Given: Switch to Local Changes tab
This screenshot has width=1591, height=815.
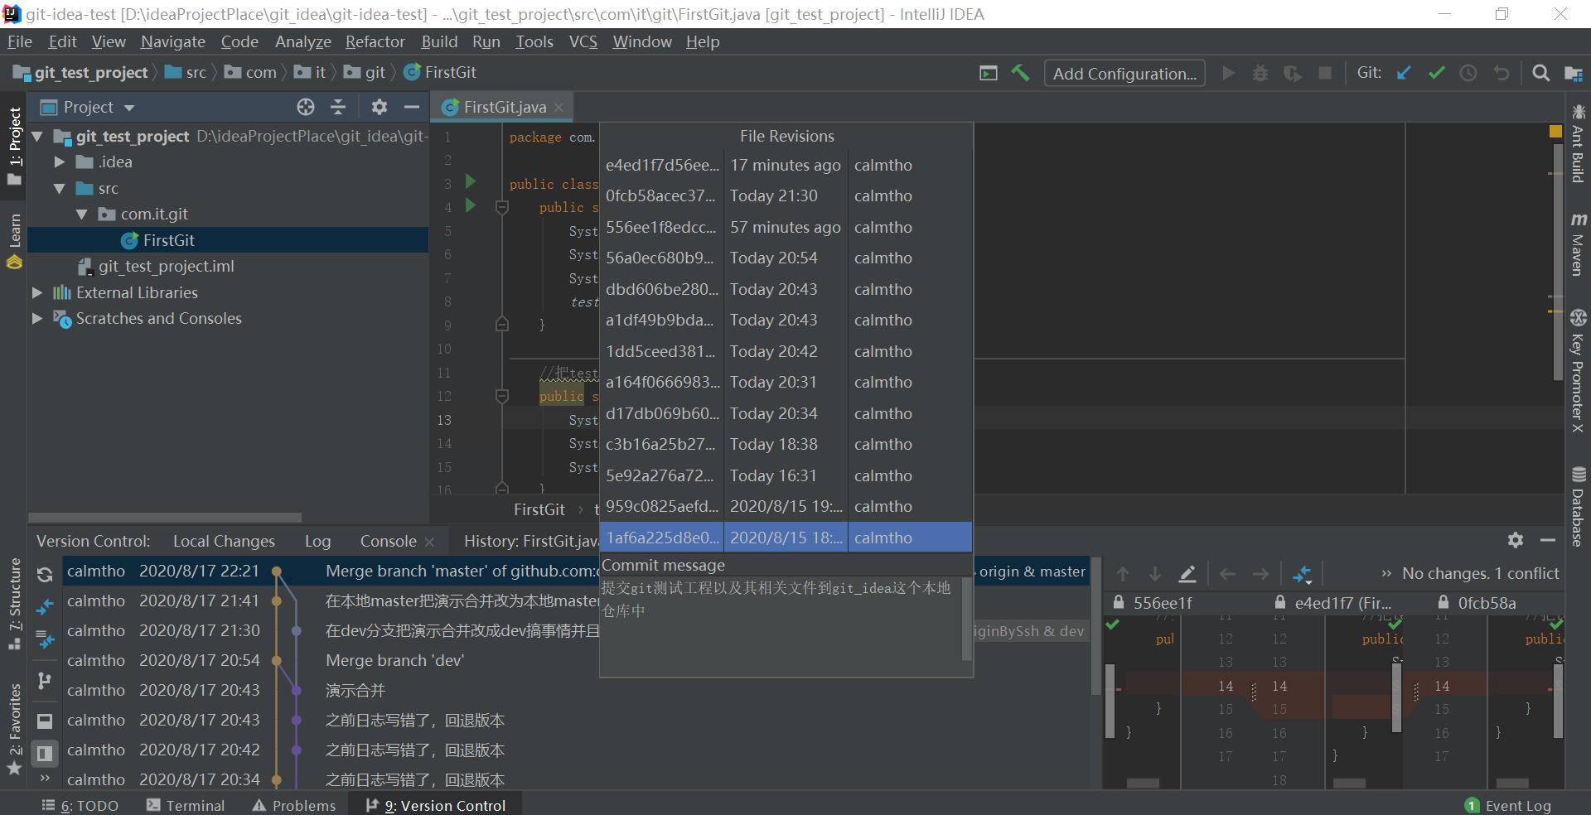Looking at the screenshot, I should coord(224,541).
